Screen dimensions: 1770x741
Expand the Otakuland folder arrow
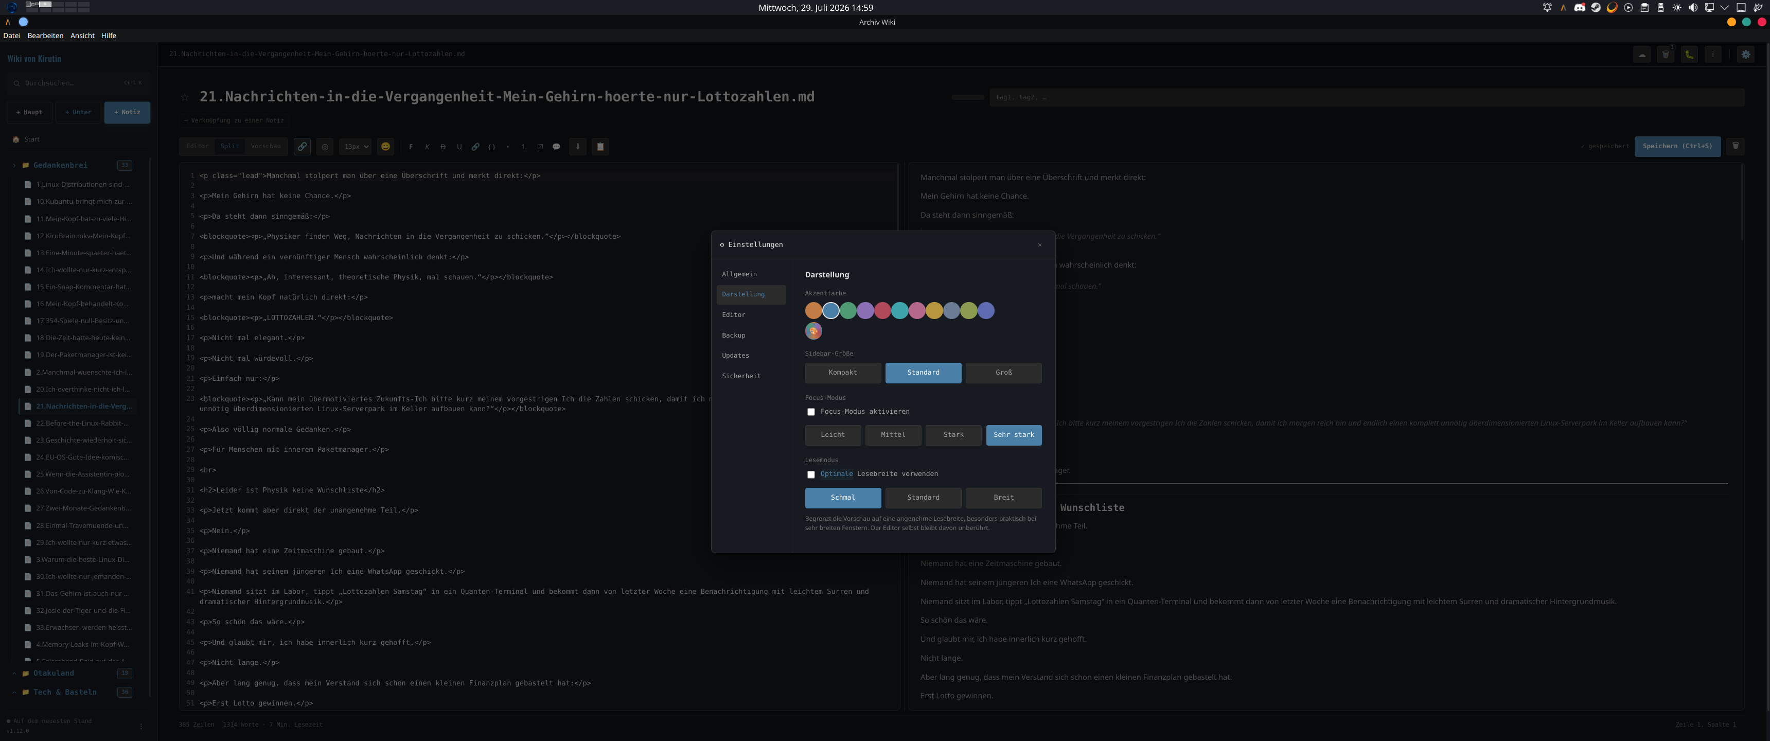(14, 674)
